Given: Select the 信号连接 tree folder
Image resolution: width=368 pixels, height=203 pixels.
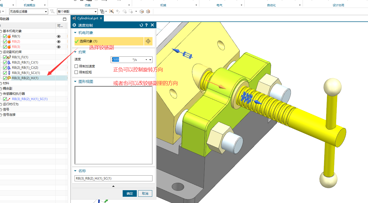Looking at the screenshot, I should 9,115.
